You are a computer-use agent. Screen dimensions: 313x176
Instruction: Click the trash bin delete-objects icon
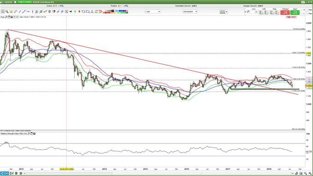[x=49, y=12]
